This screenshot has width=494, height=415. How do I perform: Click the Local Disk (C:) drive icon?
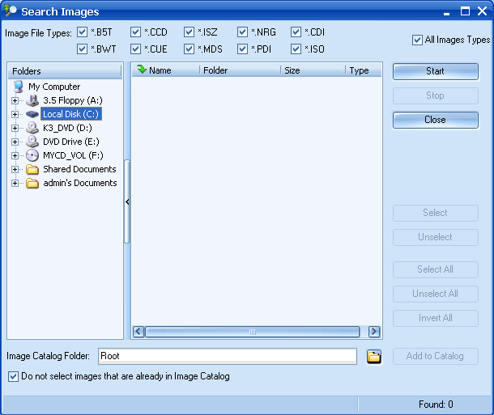(32, 114)
